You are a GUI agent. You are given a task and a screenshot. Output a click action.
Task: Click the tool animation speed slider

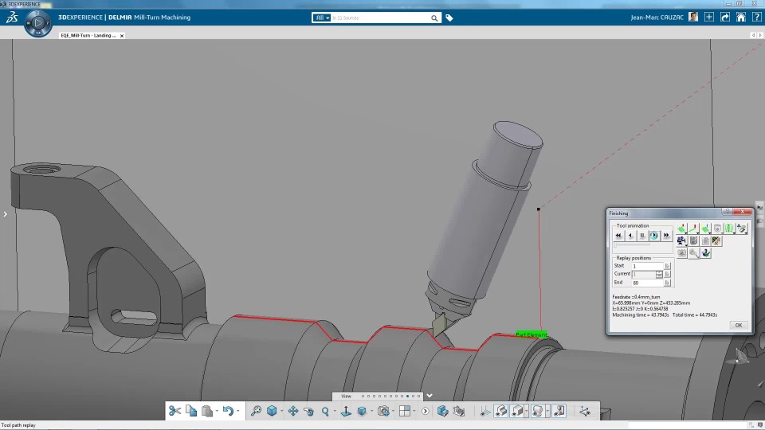(x=632, y=244)
